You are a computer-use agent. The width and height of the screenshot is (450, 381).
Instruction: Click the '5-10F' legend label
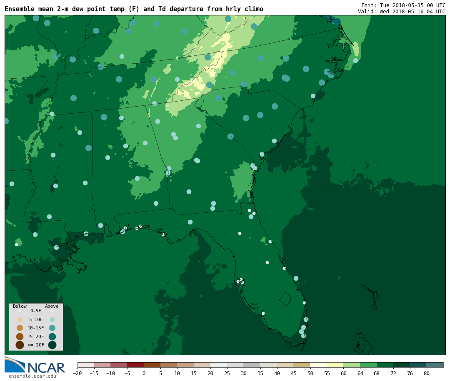[x=36, y=319]
